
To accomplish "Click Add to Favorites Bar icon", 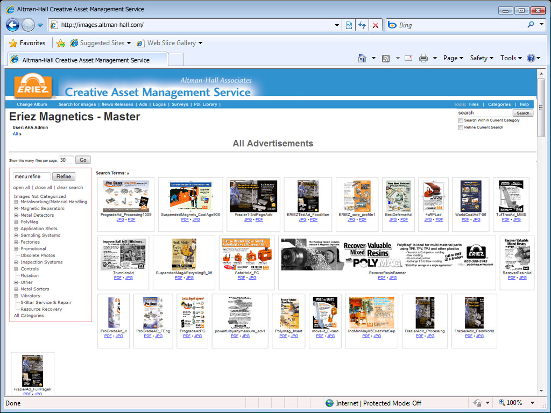I will (60, 43).
